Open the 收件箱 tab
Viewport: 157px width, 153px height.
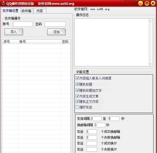27,11
